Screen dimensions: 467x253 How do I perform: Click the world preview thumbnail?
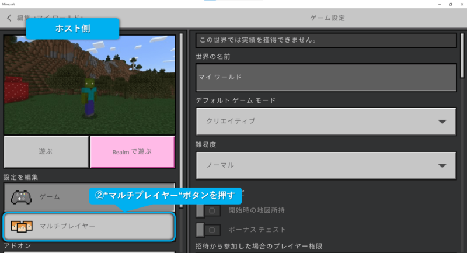(x=89, y=85)
